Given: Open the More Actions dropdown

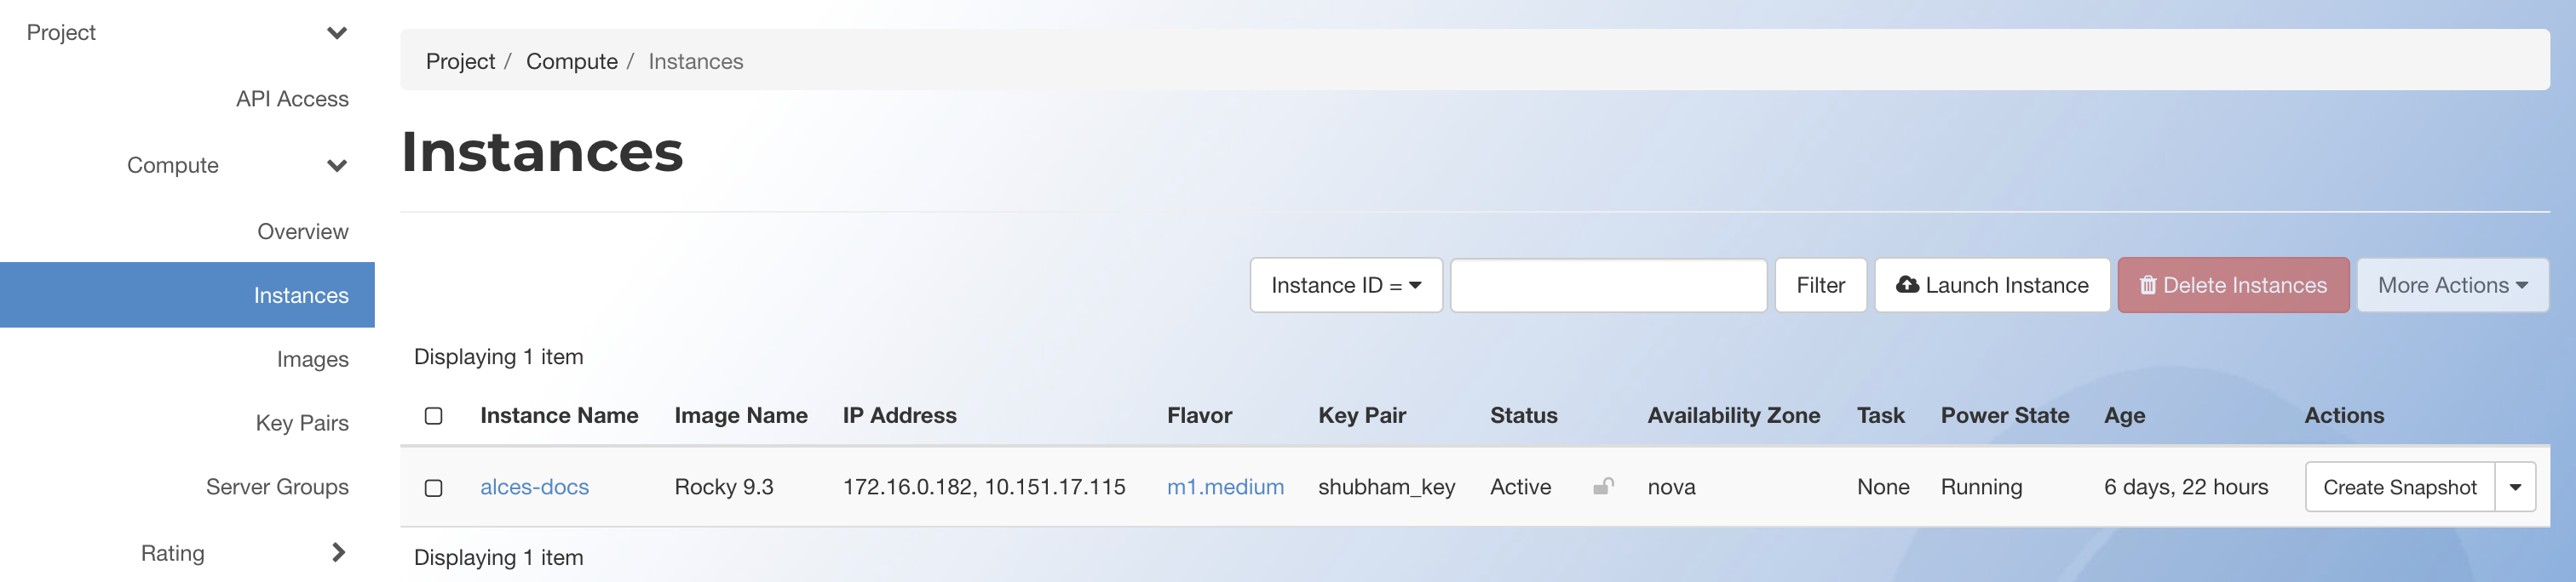Looking at the screenshot, I should (x=2452, y=286).
